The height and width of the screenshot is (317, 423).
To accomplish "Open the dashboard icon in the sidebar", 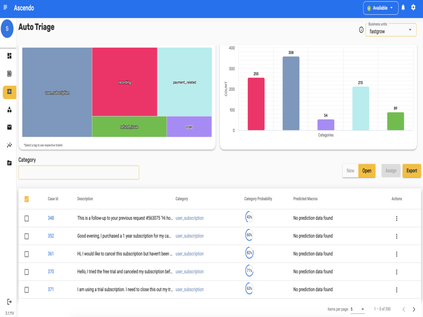I will tap(10, 56).
